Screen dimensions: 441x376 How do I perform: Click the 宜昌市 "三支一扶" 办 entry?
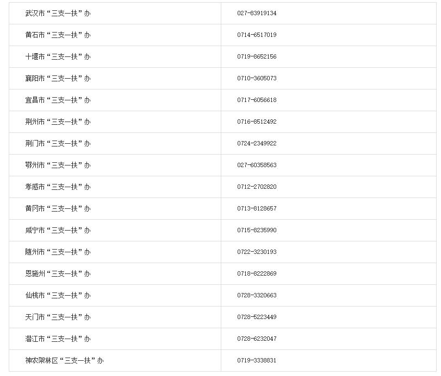(x=58, y=100)
